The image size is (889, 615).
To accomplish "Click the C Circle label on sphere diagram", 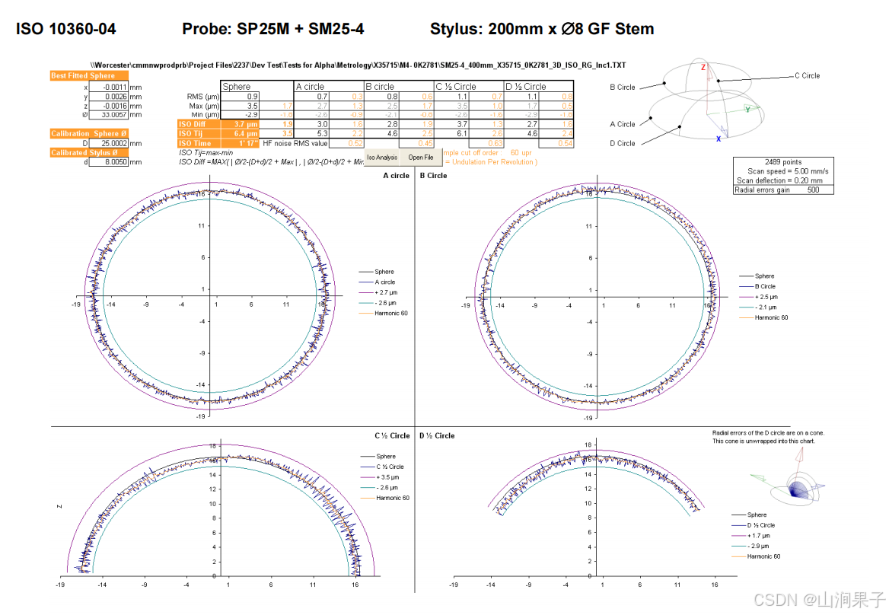I will coord(807,75).
